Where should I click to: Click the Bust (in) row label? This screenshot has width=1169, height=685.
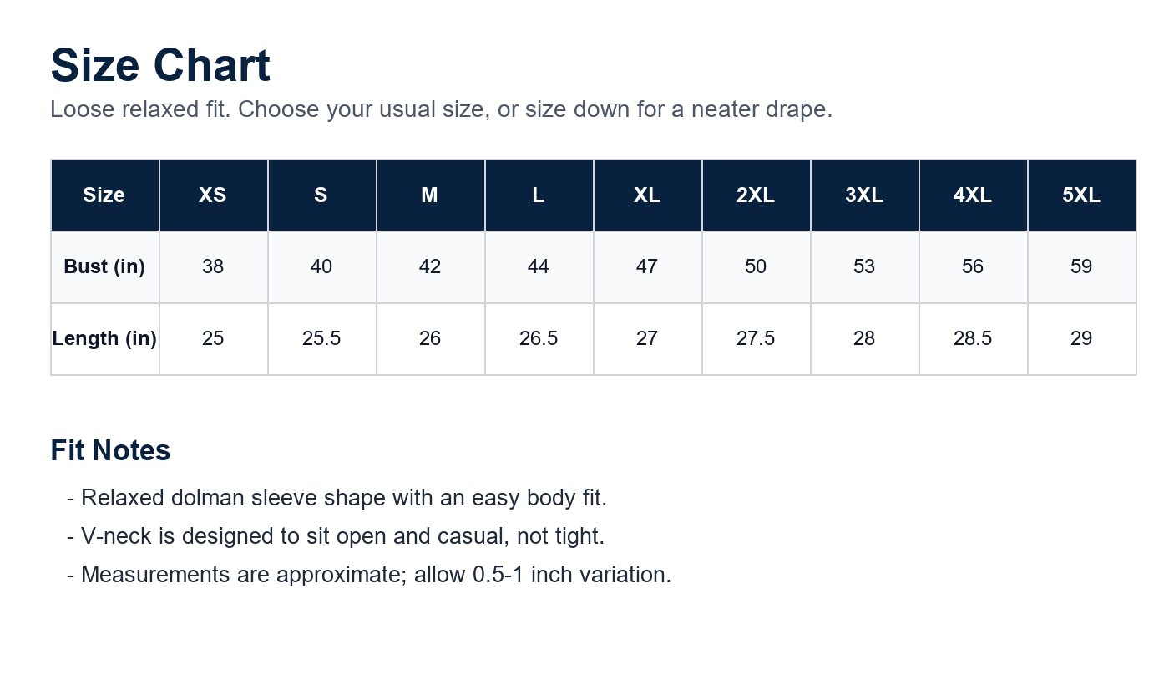[104, 267]
